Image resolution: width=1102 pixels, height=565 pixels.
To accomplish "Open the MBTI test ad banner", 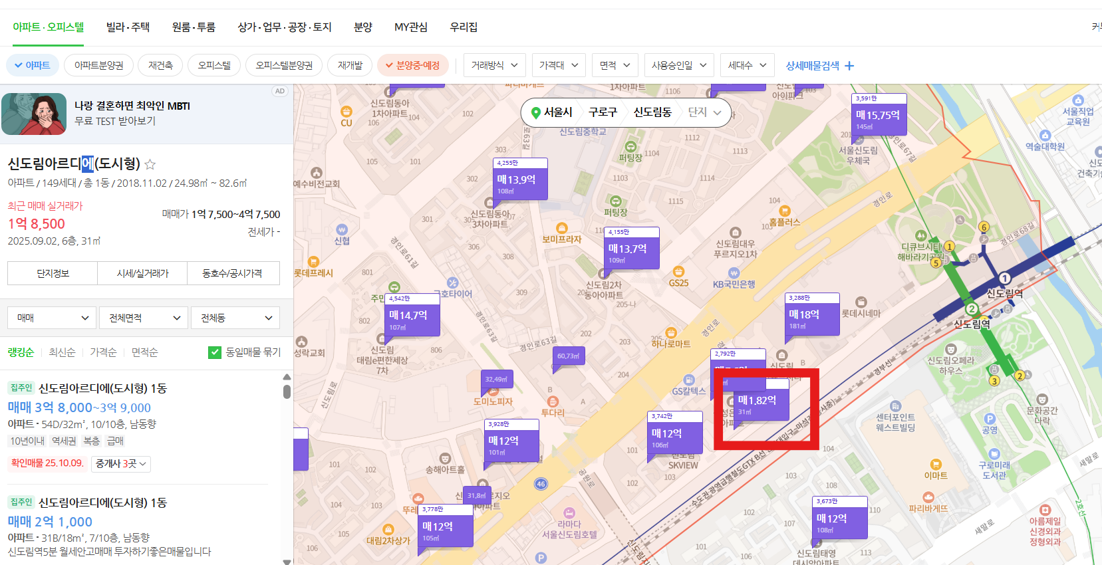I will point(146,114).
